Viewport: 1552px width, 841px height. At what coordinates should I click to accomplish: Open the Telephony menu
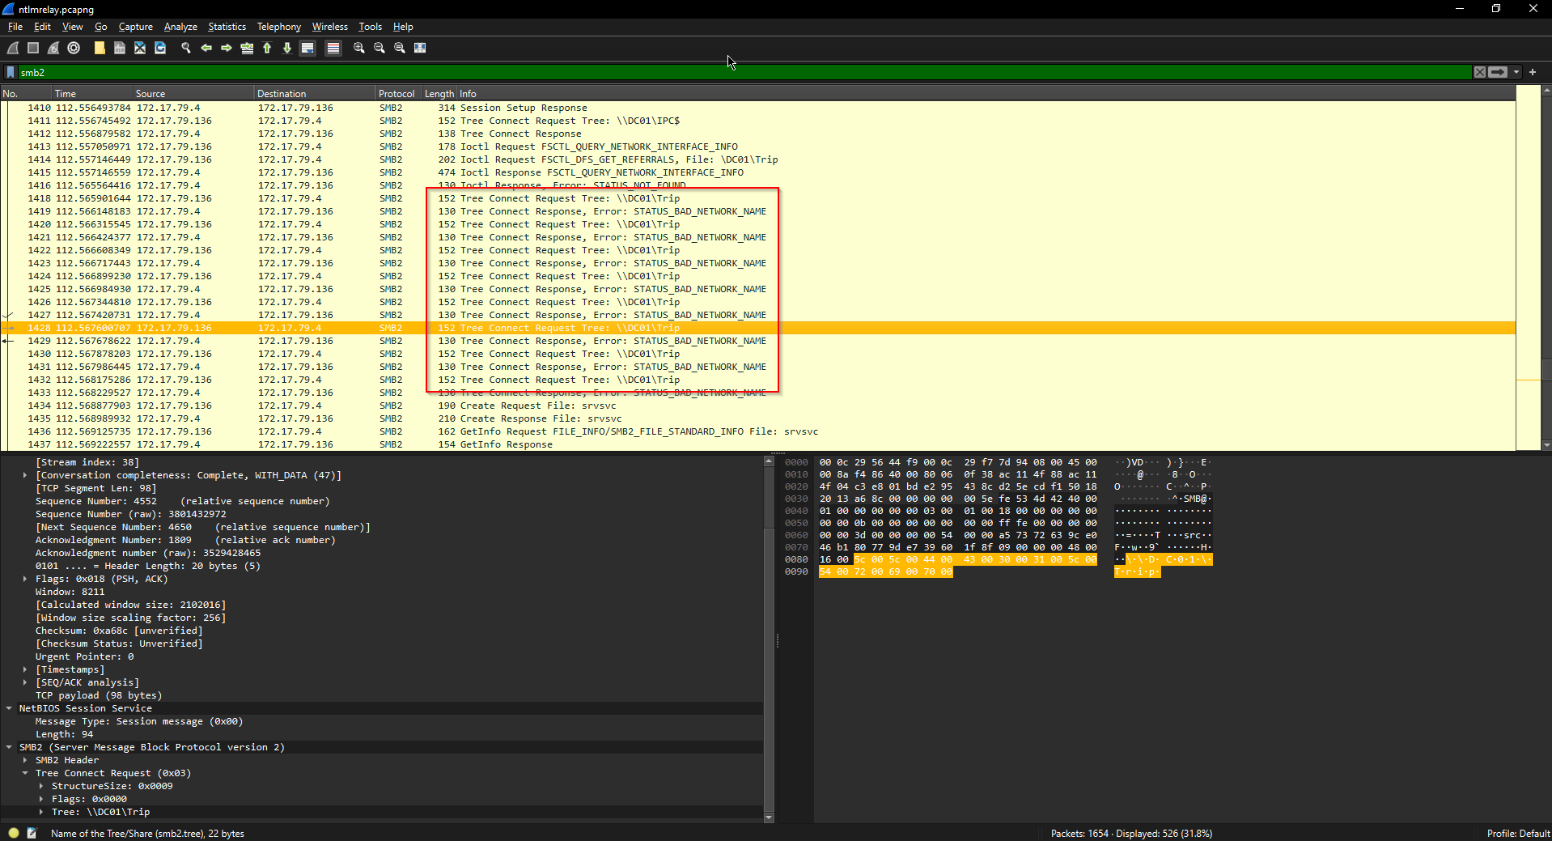[278, 27]
